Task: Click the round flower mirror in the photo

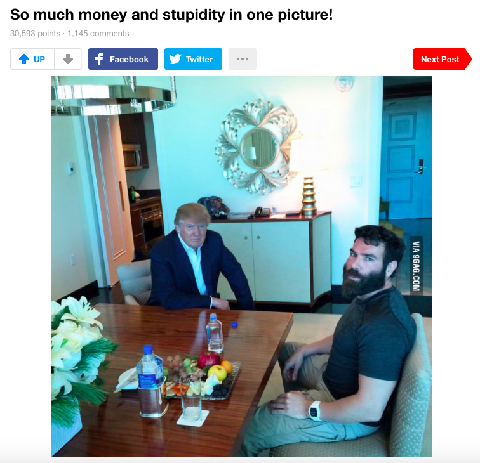Action: [259, 147]
